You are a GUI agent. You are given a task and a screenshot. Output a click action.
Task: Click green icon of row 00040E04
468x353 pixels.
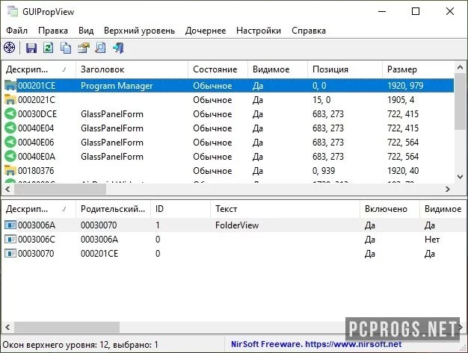(10, 128)
